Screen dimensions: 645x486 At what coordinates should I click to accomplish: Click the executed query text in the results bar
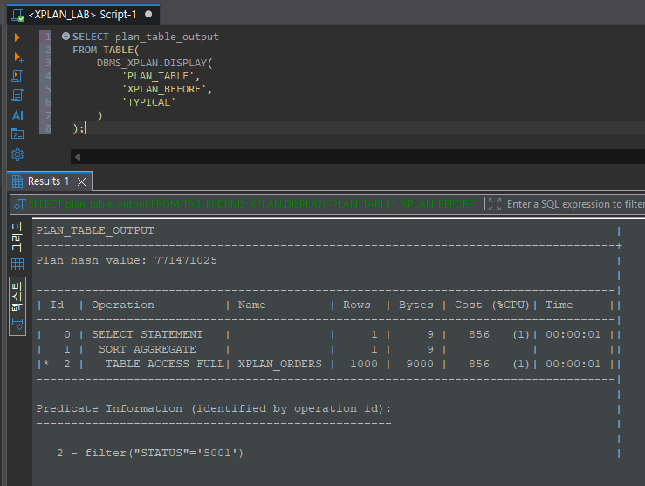point(252,204)
